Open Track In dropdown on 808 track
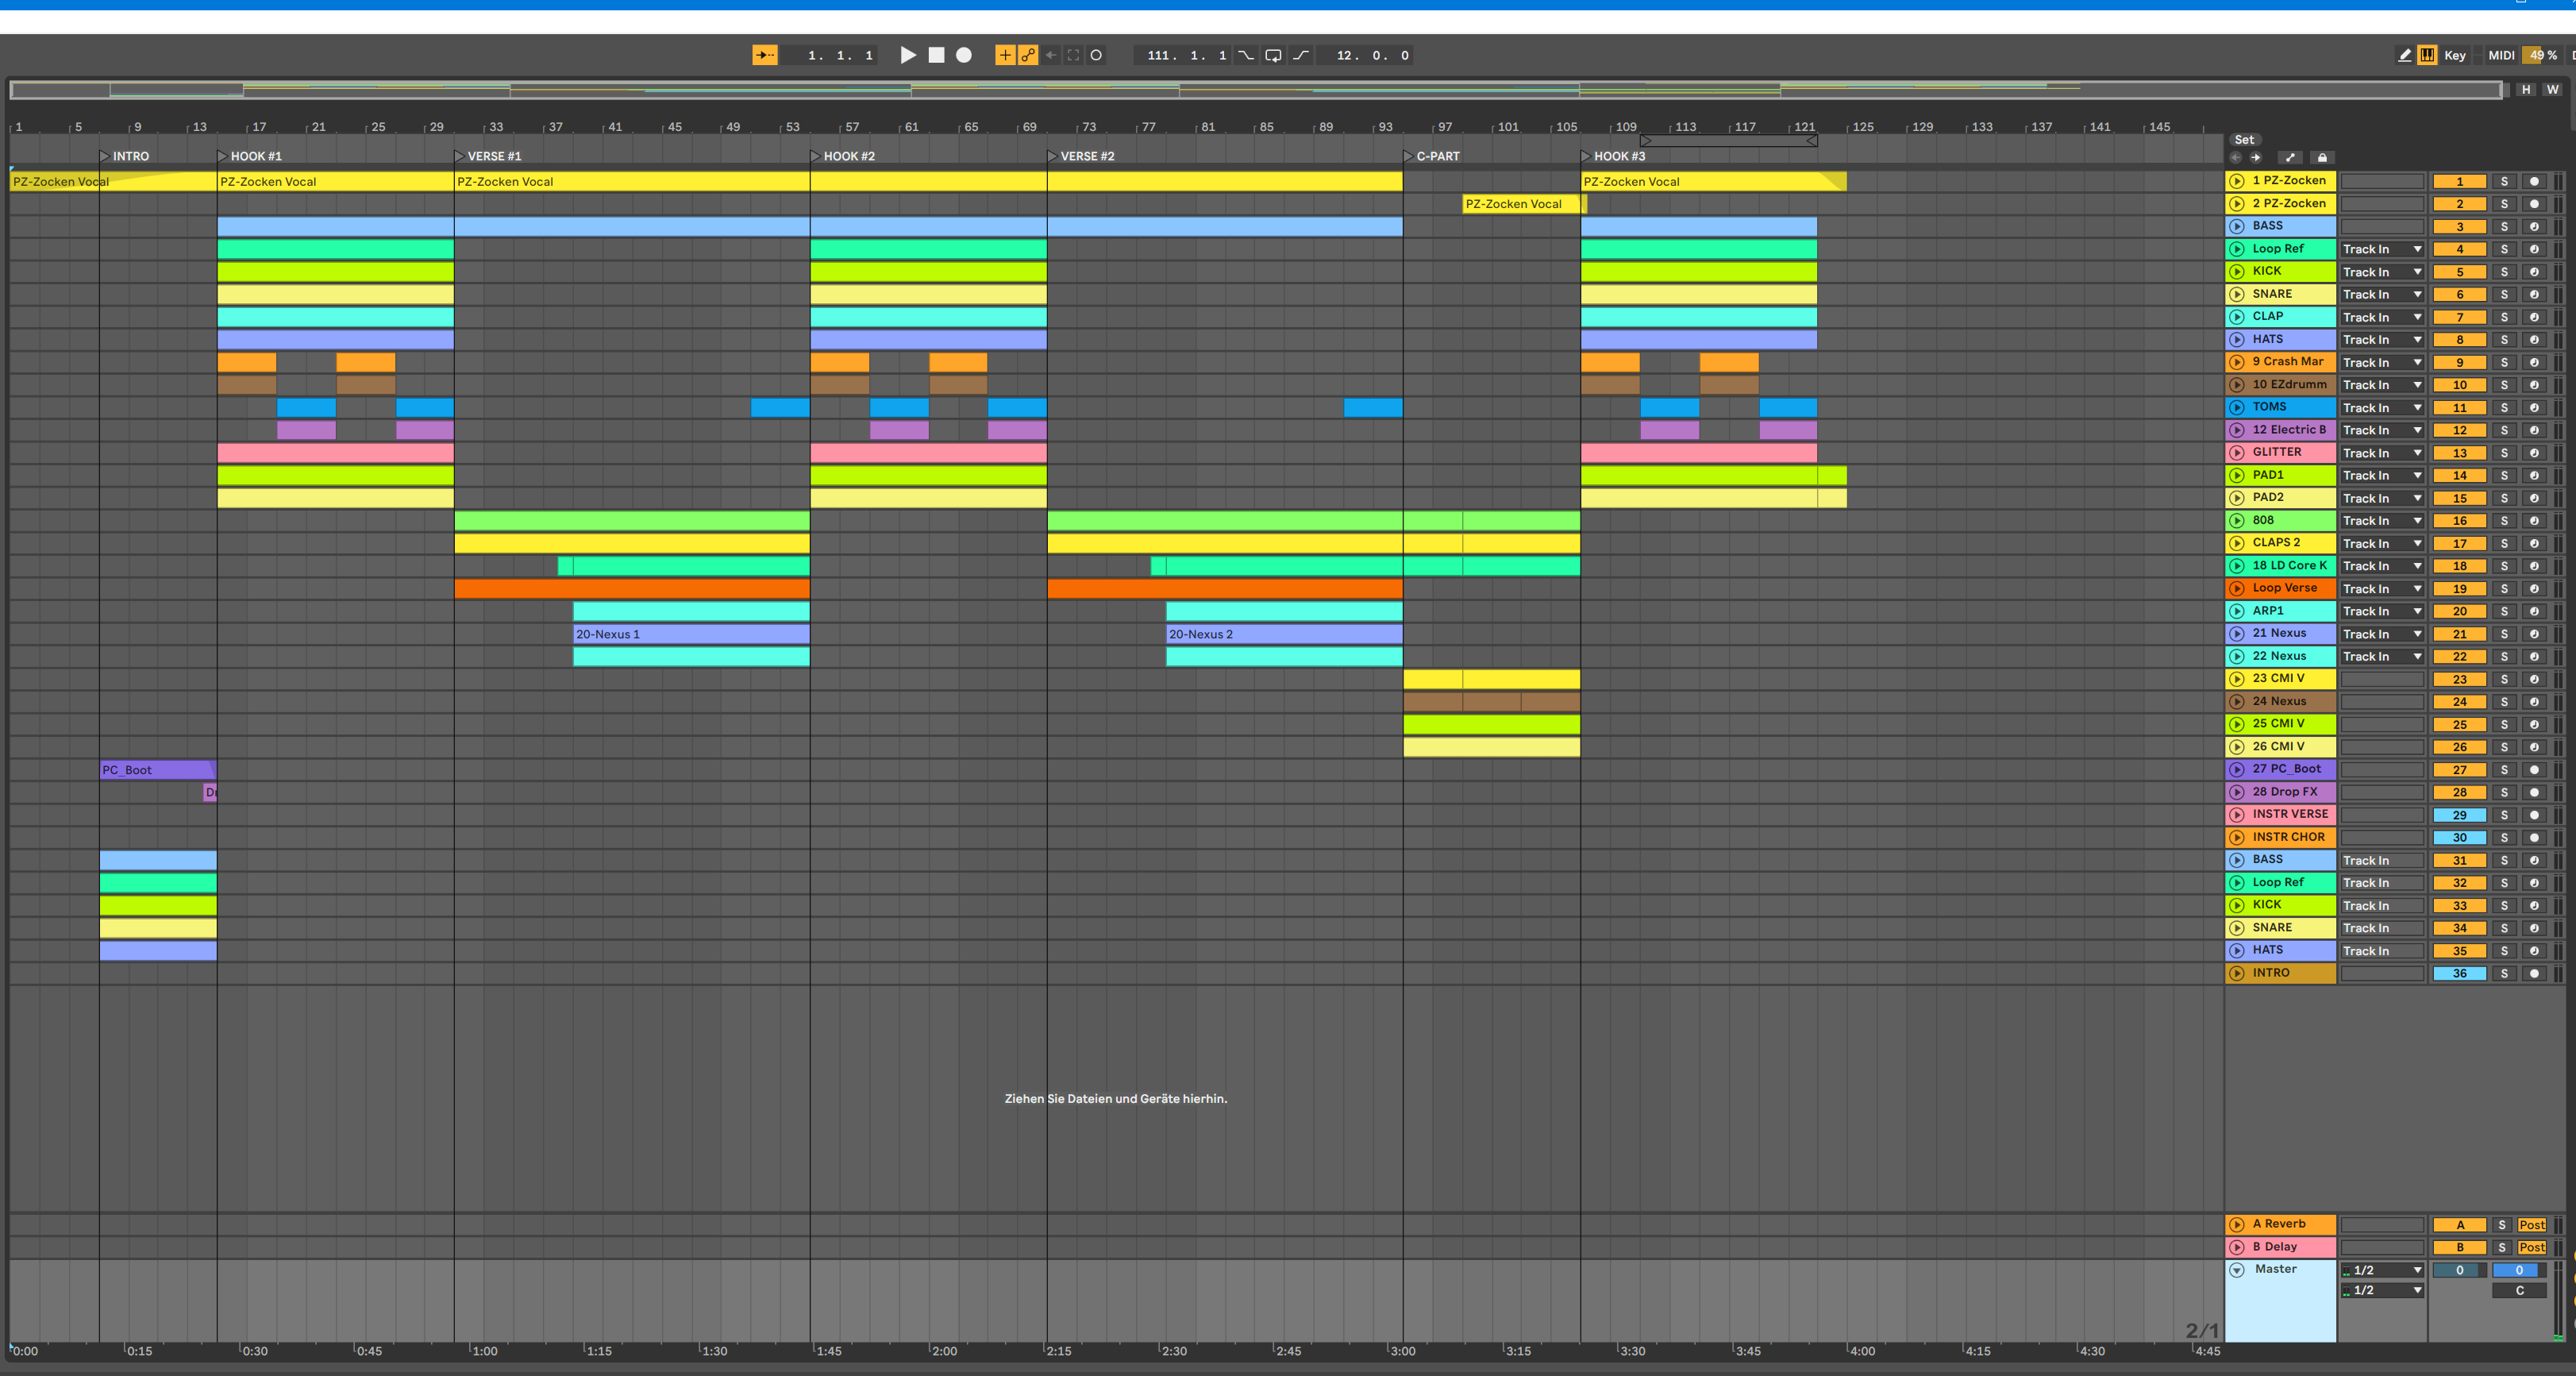 pyautogui.click(x=2382, y=521)
